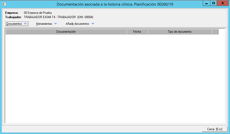This screenshot has width=230, height=134.
Task: Click the application icon in the title bar
Action: click(x=4, y=4)
